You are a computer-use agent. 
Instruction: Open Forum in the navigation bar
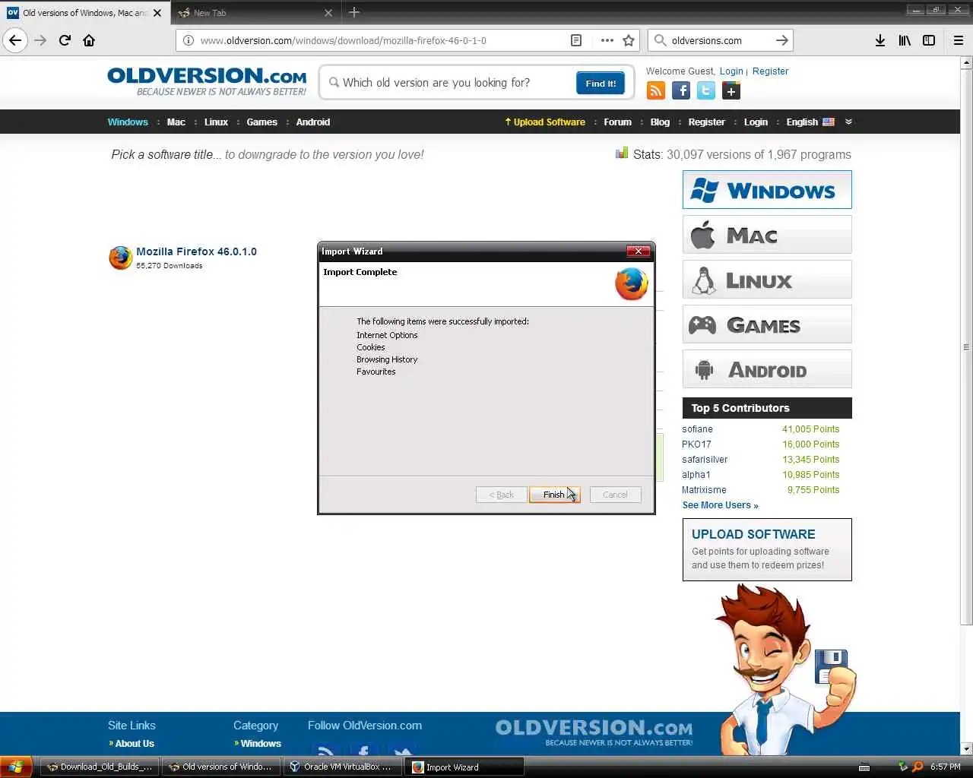tap(617, 122)
